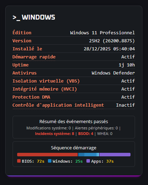
Task: Click the terminal prompt icon beside WINDOWS
Action: 16,18
